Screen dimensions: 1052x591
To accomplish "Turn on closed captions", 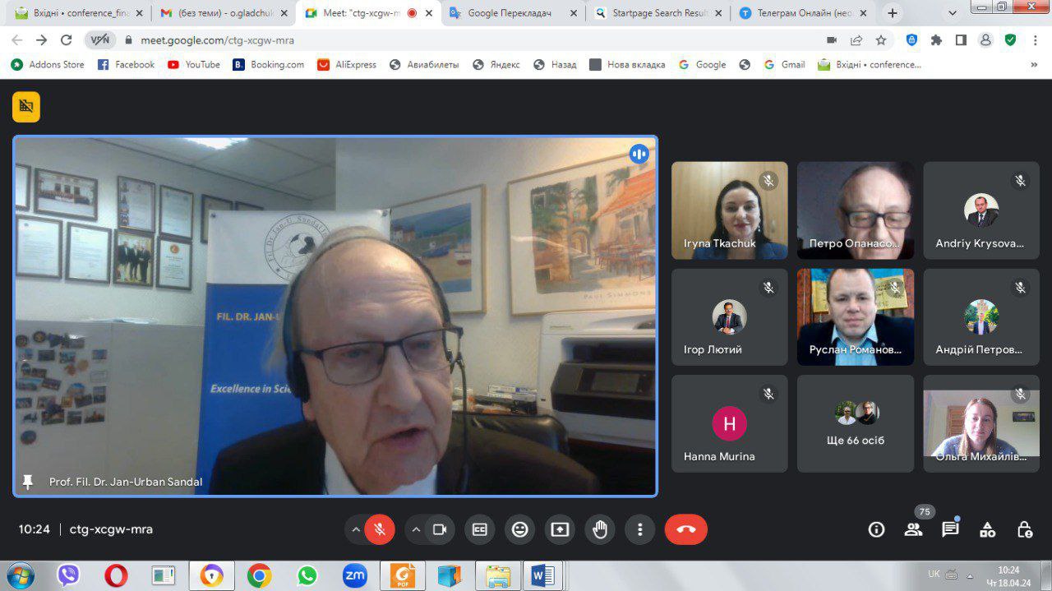I will 479,529.
